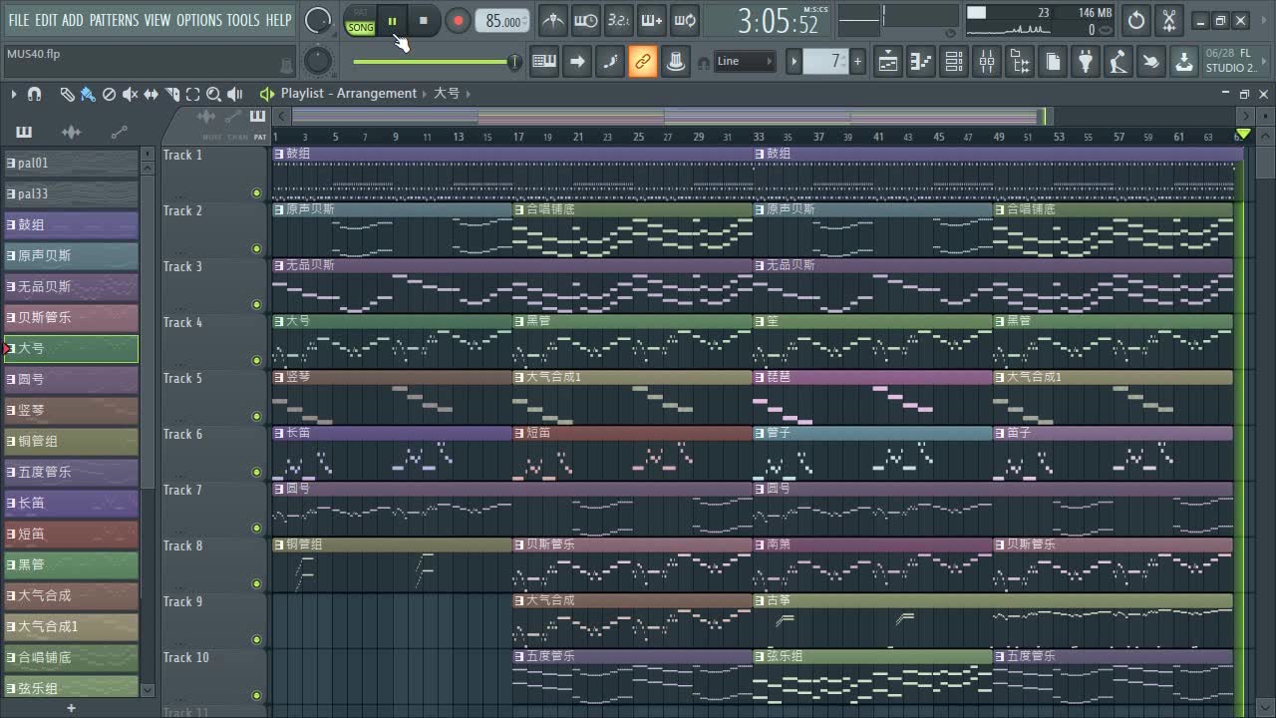Image resolution: width=1276 pixels, height=718 pixels.
Task: Toggle mute switch for Track 1
Action: [x=257, y=192]
